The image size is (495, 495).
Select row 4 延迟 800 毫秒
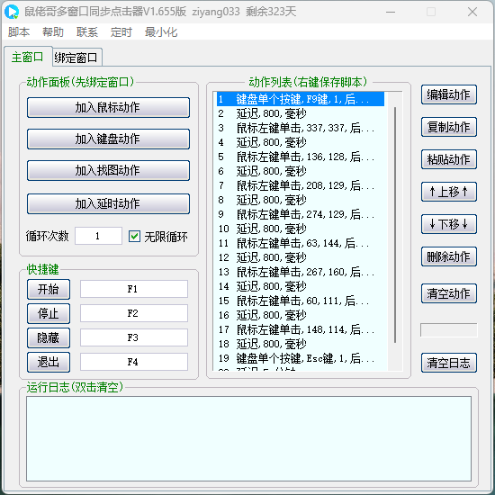pos(301,142)
